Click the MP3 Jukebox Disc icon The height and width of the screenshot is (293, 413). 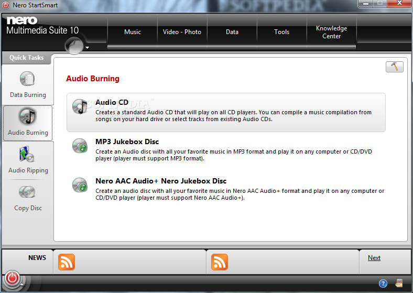coord(80,146)
